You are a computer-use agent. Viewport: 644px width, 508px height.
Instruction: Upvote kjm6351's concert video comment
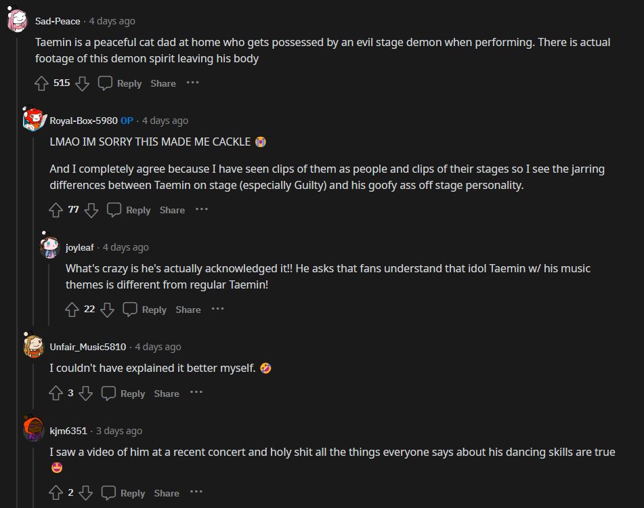(x=56, y=493)
